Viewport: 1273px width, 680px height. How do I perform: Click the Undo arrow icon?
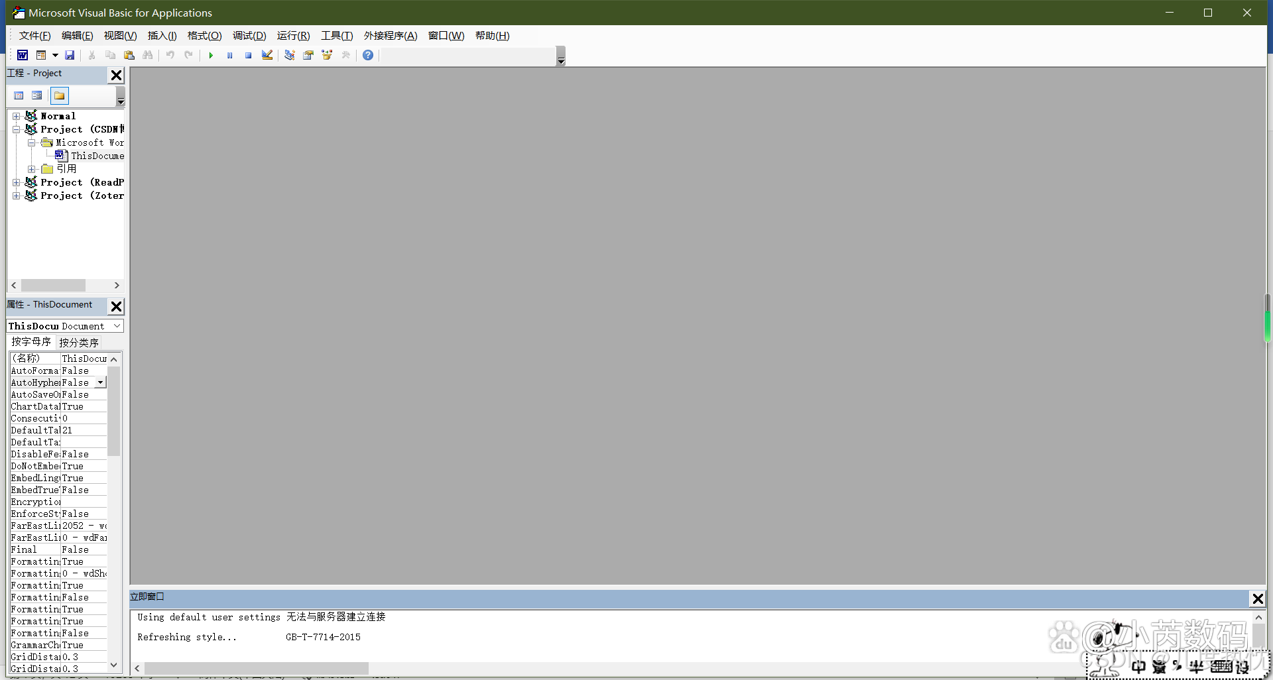click(x=170, y=55)
